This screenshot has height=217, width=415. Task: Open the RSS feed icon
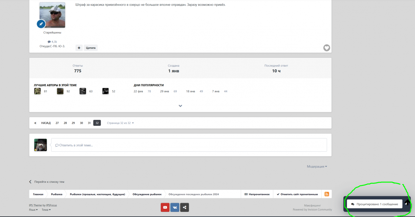click(x=326, y=194)
